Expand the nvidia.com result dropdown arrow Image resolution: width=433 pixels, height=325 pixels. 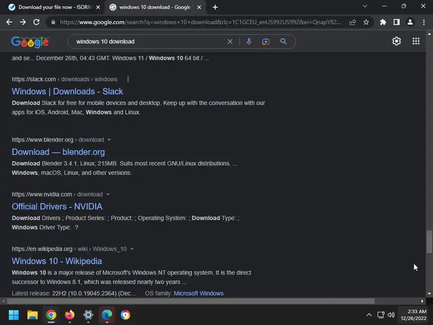[108, 195]
